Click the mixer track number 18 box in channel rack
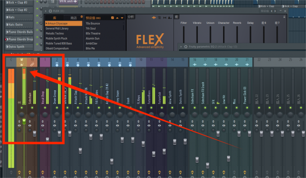This screenshot has height=178, width=306. [53, 2]
